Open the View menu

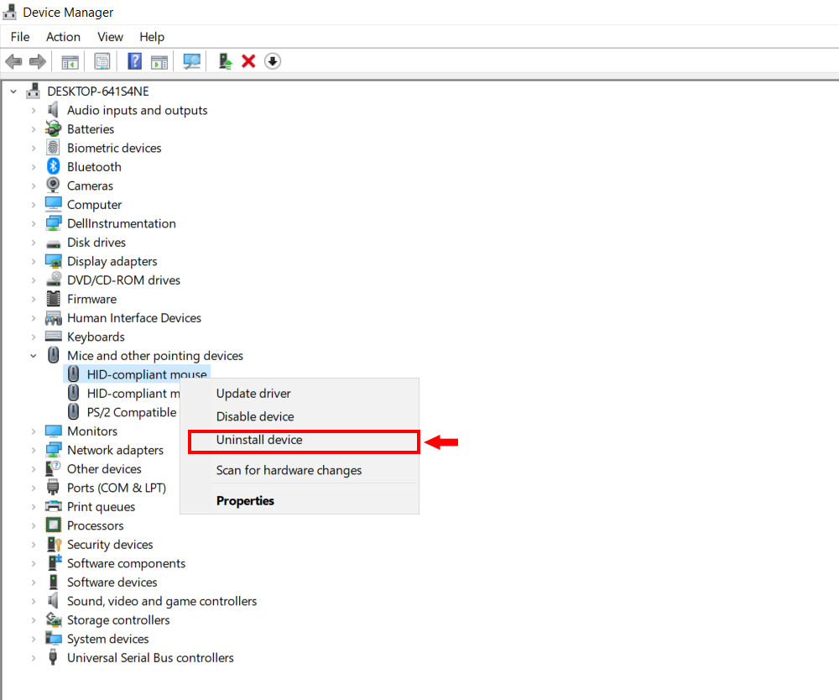tap(110, 37)
